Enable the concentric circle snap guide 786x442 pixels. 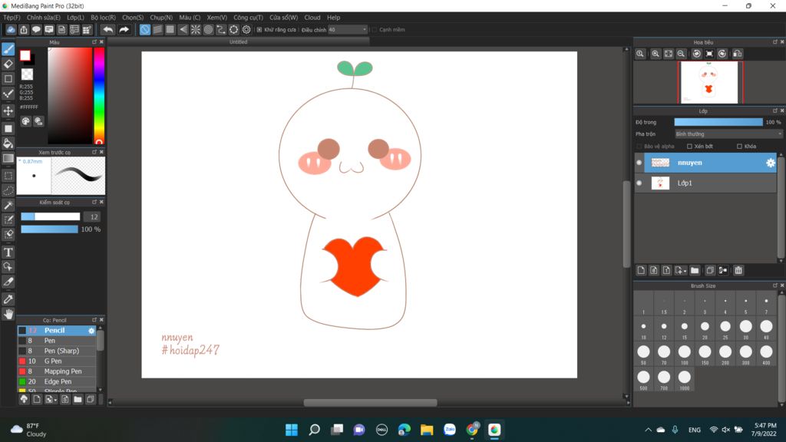[208, 30]
